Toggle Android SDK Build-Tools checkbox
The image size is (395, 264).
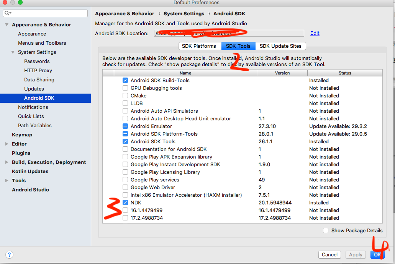[x=125, y=80]
